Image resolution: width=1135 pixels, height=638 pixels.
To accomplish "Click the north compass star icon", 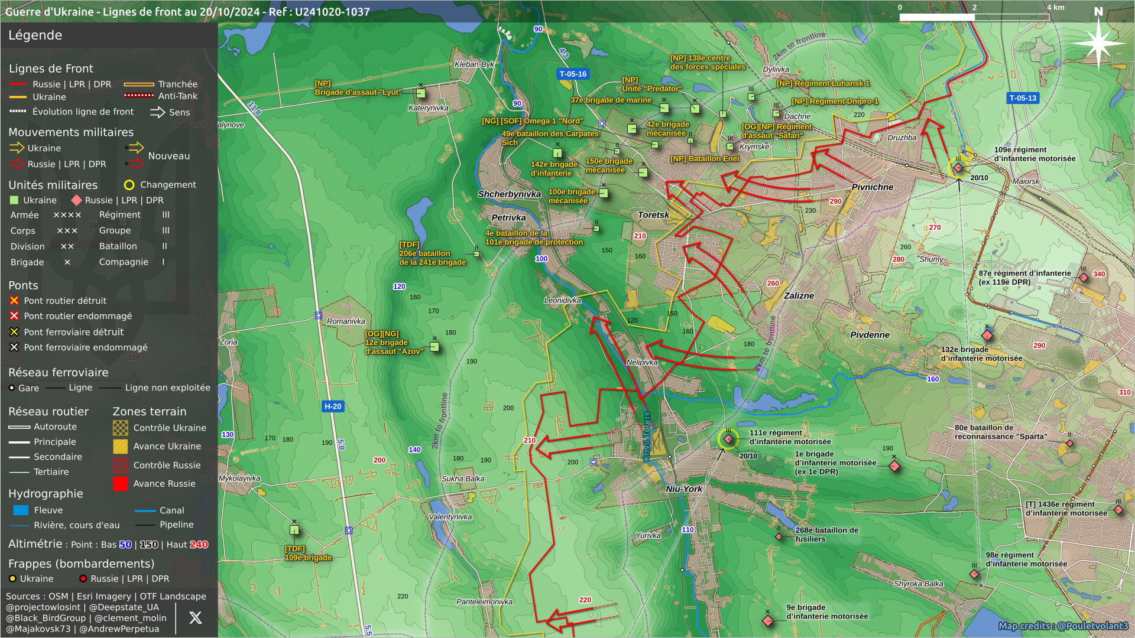I will (x=1098, y=43).
